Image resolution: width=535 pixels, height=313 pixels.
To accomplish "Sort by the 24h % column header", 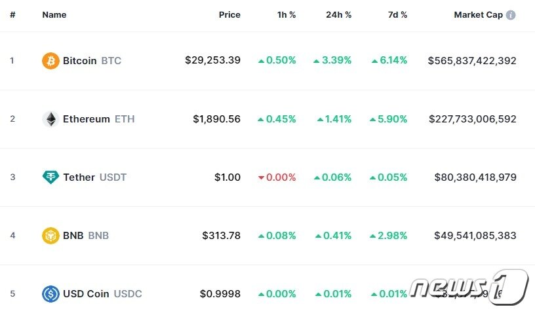I will pyautogui.click(x=338, y=14).
